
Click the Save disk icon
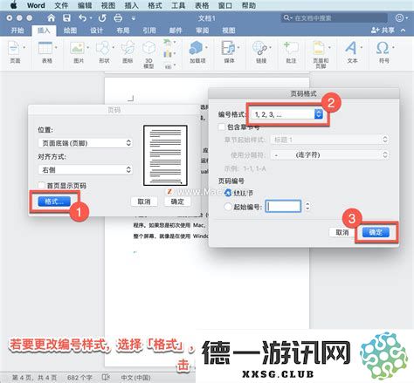[66, 18]
